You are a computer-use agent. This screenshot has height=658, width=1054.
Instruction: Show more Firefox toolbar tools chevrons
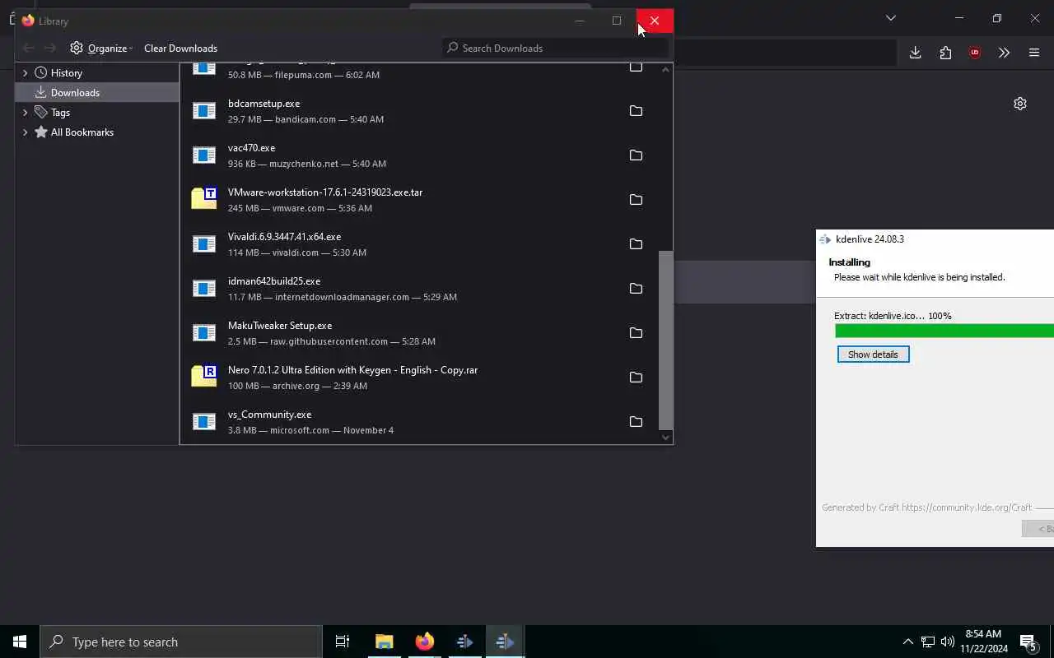tap(1004, 53)
